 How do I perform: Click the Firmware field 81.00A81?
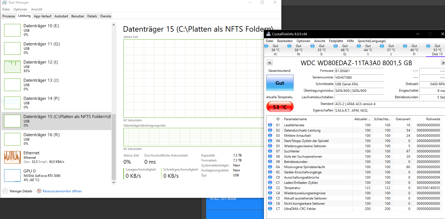pyautogui.click(x=359, y=71)
